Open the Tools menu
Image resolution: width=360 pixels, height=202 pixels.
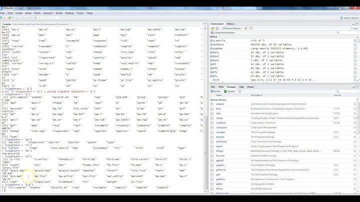click(x=80, y=13)
